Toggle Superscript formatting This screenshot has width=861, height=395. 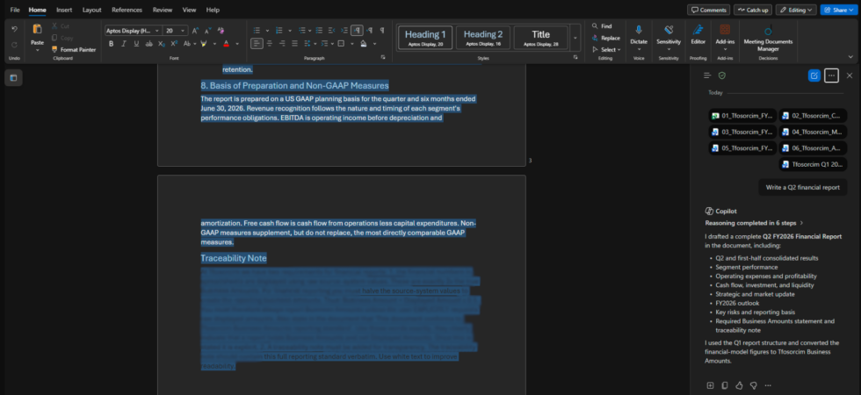(x=174, y=44)
